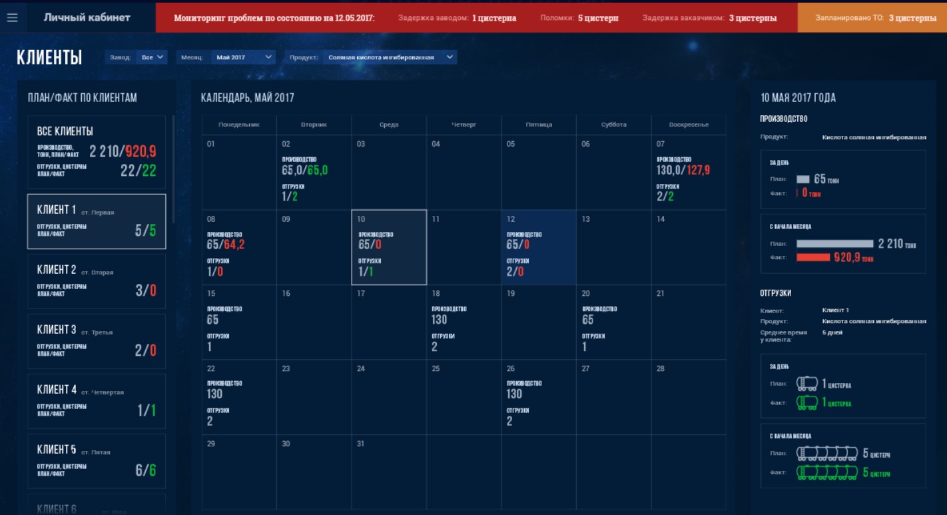Screen dimensions: 947x515
Task: Expand the Продукт dropdown
Action: pos(390,57)
